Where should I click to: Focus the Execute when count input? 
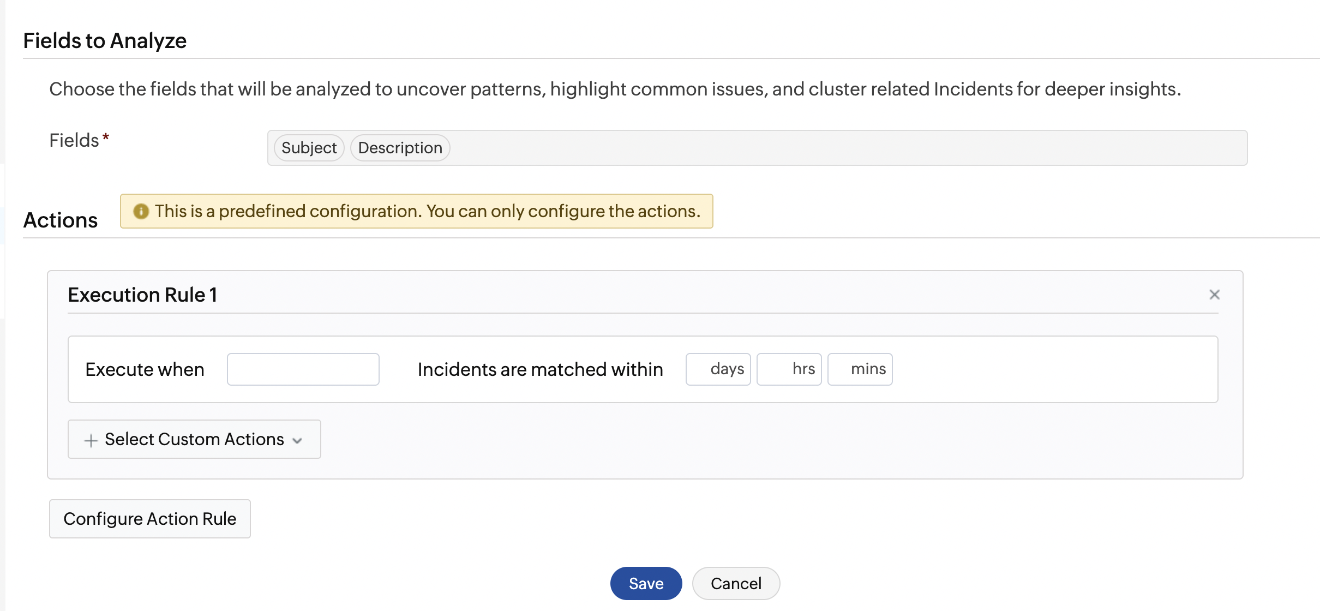303,369
